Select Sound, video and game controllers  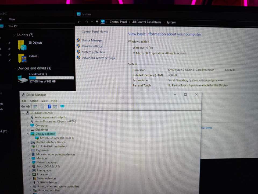(x=58, y=186)
